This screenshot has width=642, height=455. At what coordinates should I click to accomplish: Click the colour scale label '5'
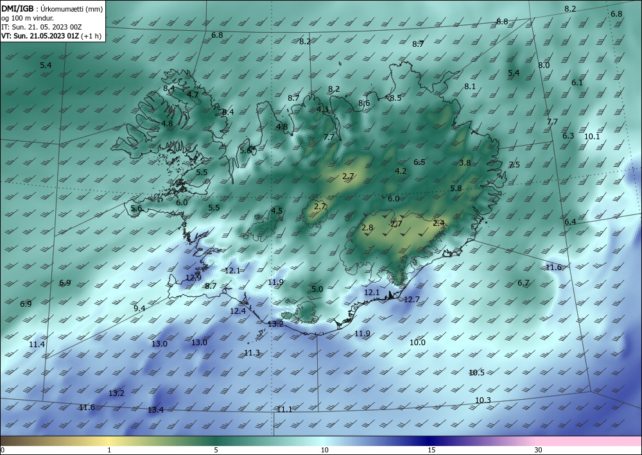point(216,450)
